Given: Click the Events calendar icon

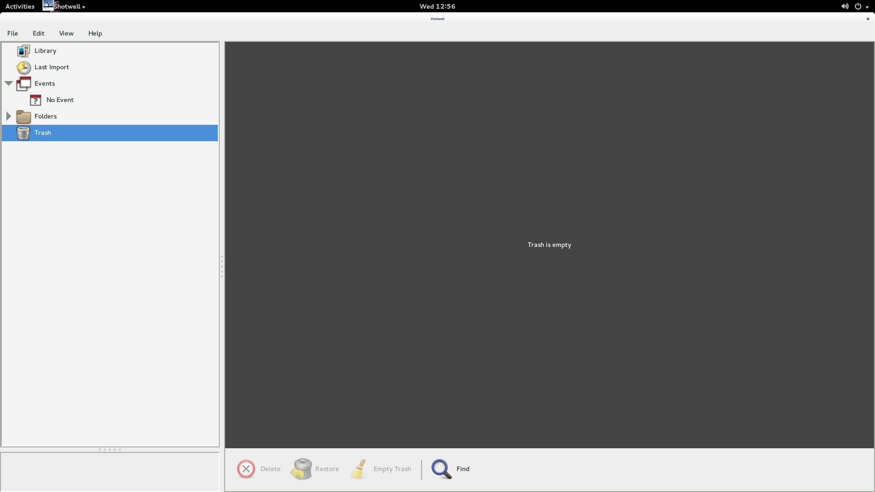Looking at the screenshot, I should tap(23, 84).
